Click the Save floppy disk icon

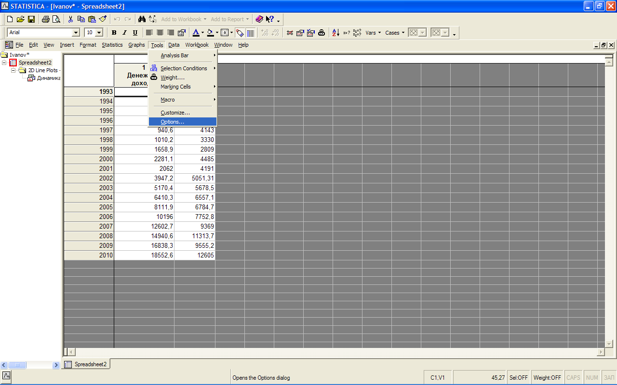pos(31,19)
